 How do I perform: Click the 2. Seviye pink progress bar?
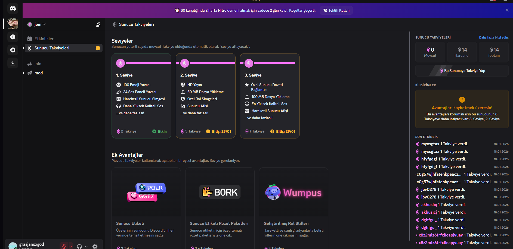click(212, 63)
